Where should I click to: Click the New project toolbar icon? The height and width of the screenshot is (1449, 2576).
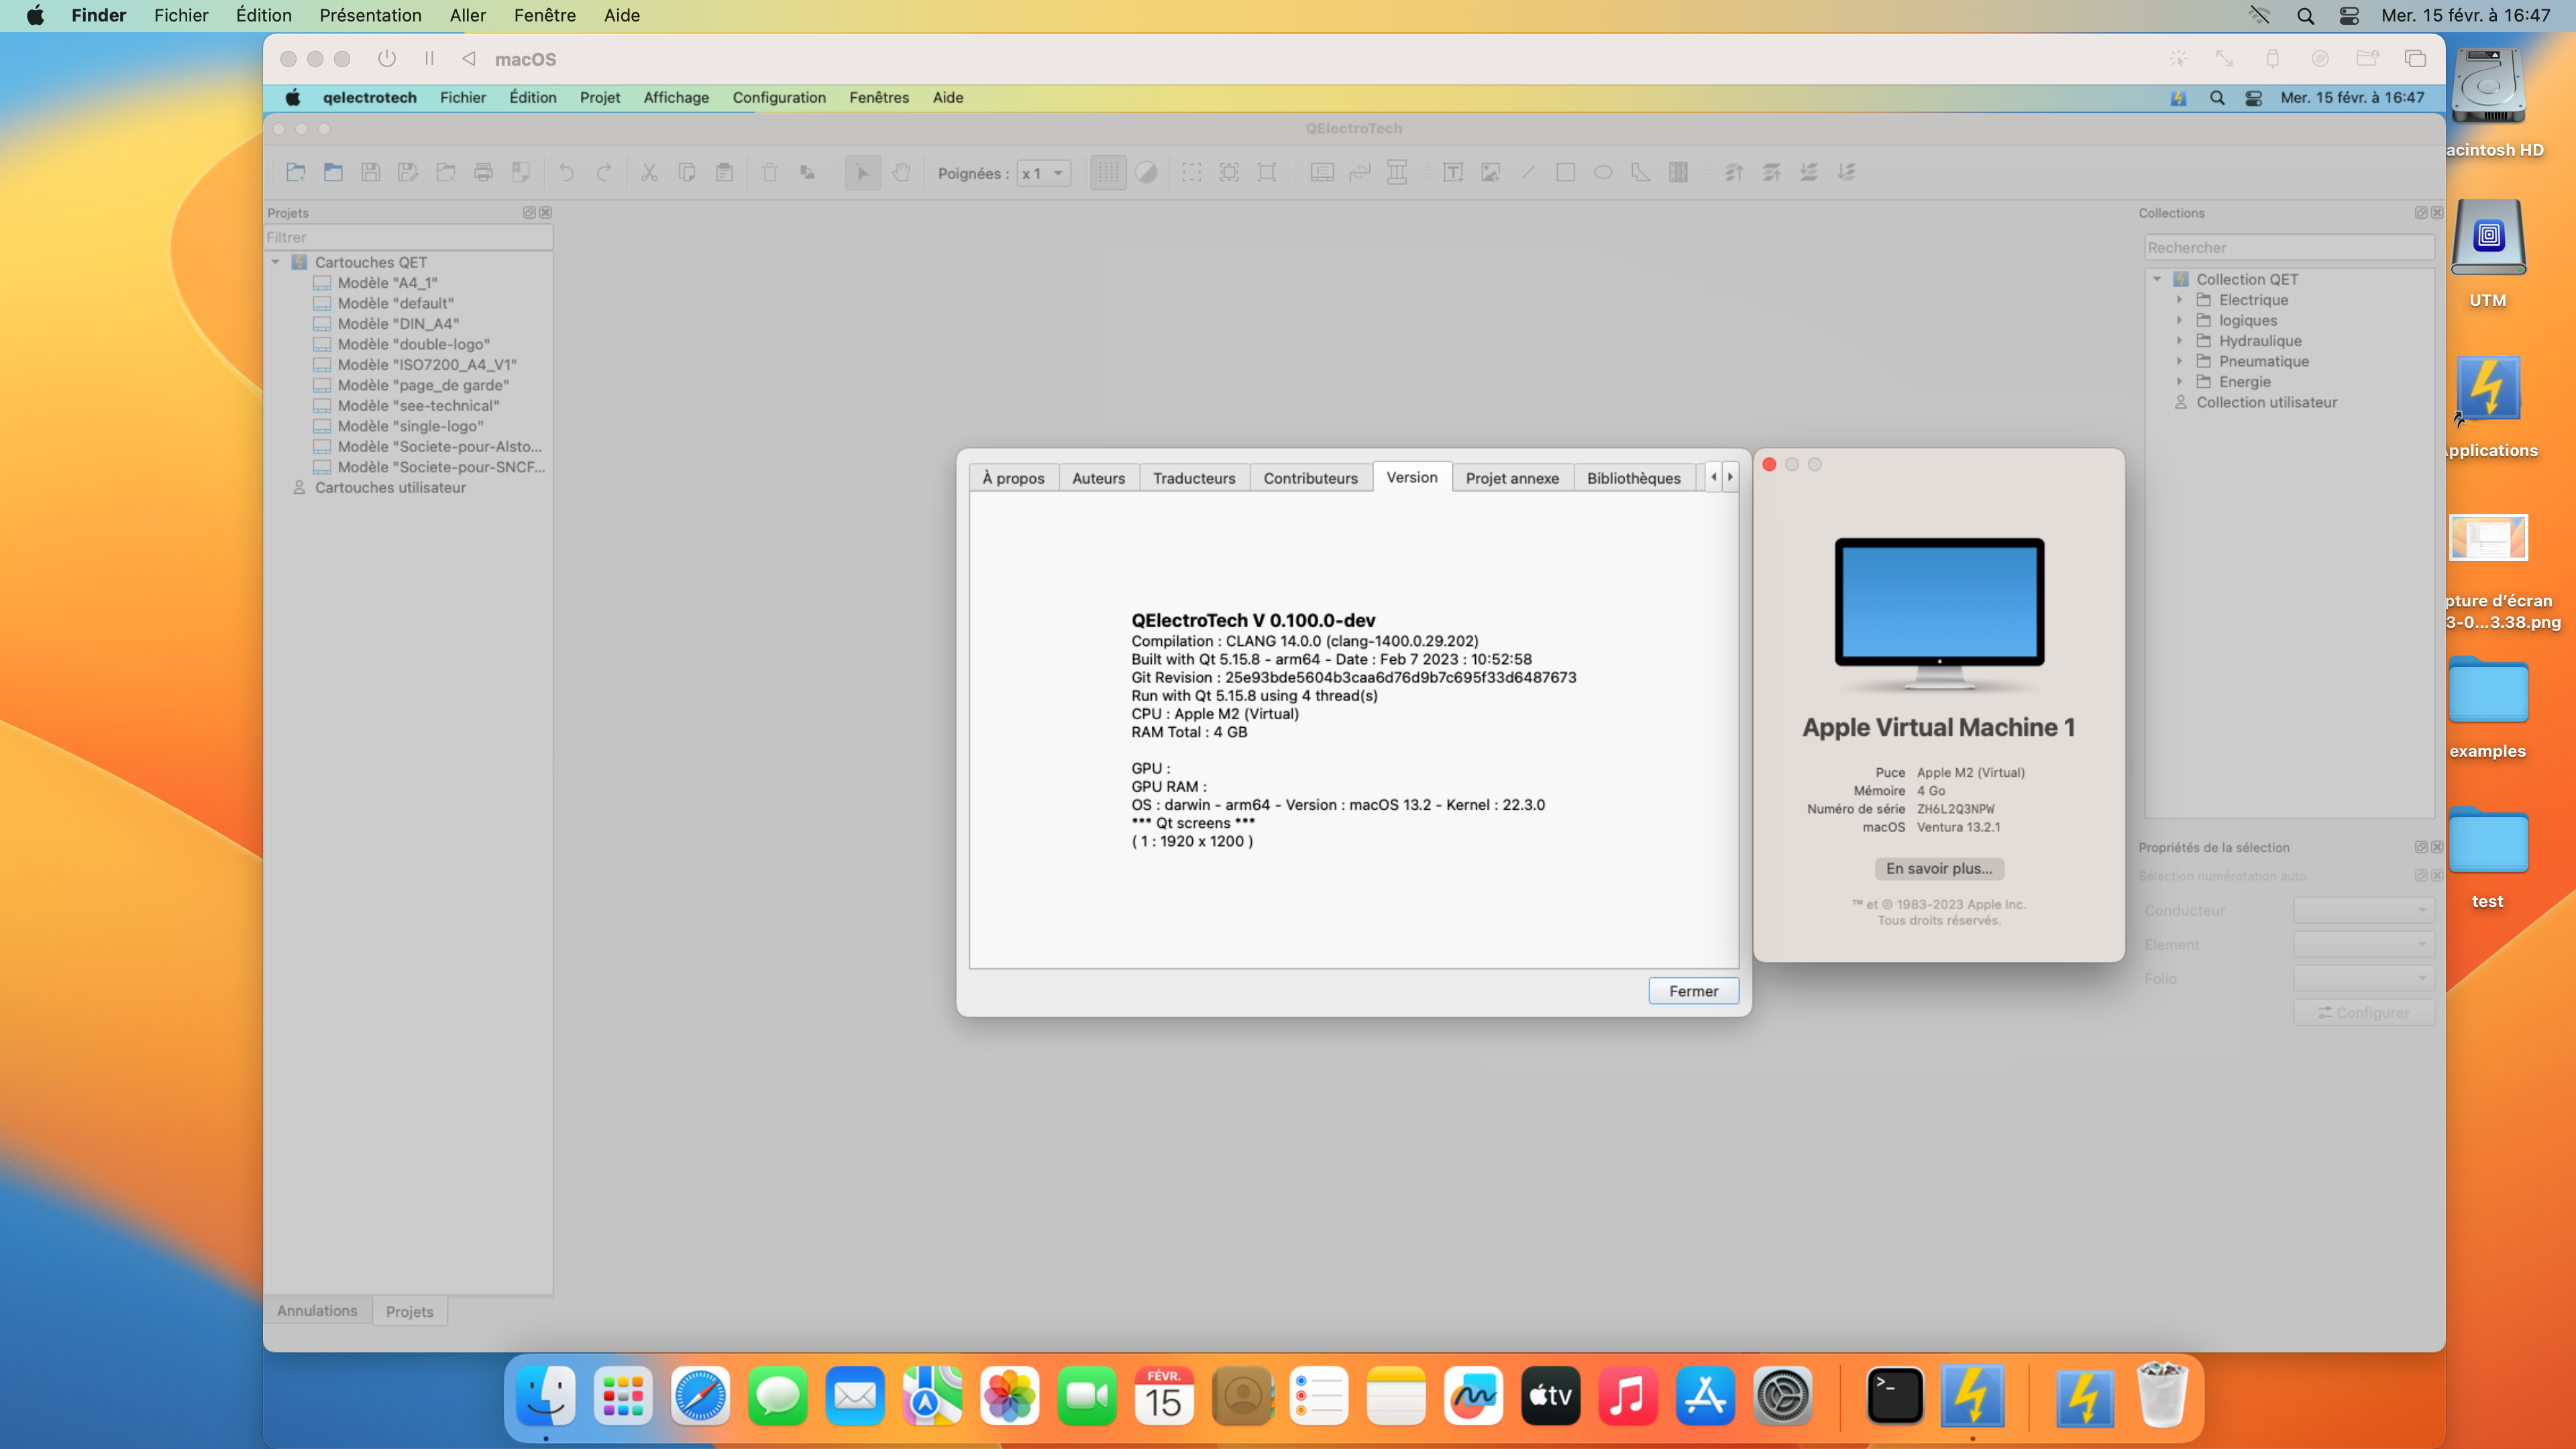click(x=296, y=172)
